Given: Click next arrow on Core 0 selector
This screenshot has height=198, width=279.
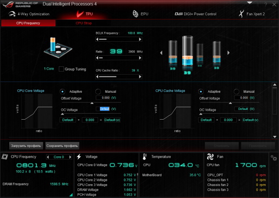Looking at the screenshot, I should 71,157.
